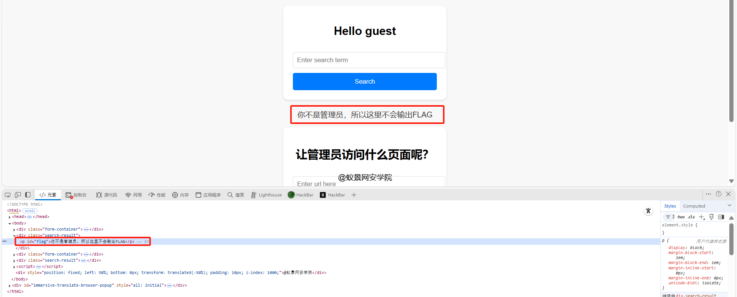The image size is (737, 297).
Task: Open the 内存 (Memory) tab
Action: tap(180, 195)
